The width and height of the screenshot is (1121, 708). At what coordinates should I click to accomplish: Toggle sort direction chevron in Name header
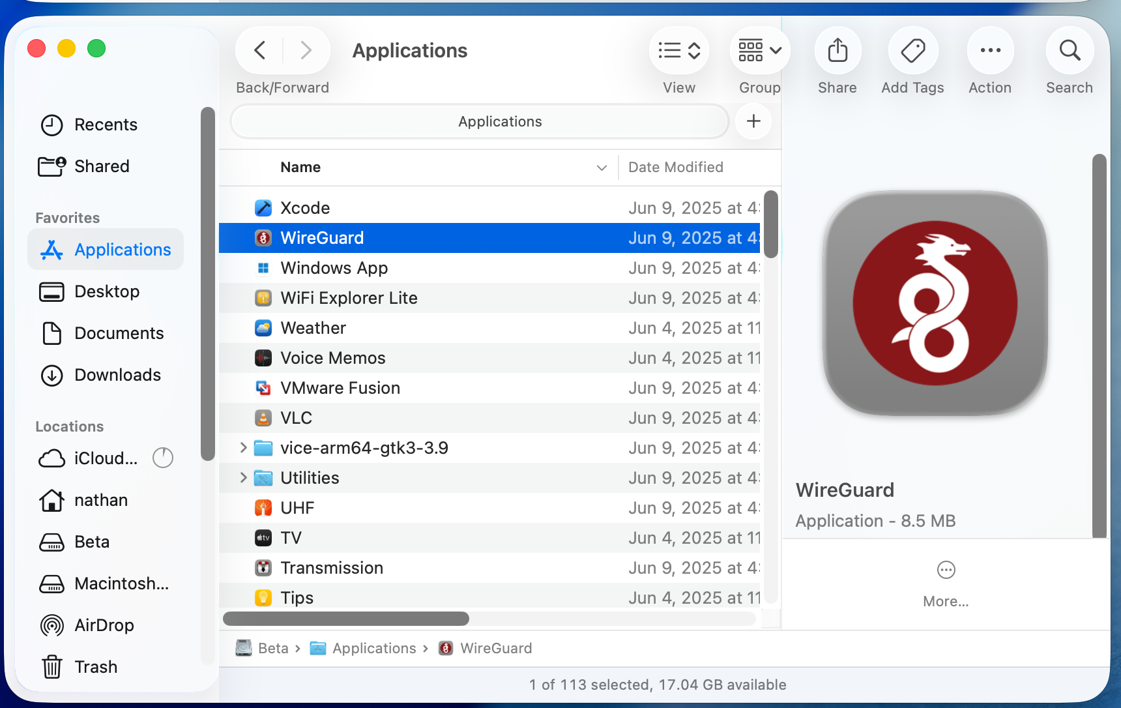click(602, 168)
